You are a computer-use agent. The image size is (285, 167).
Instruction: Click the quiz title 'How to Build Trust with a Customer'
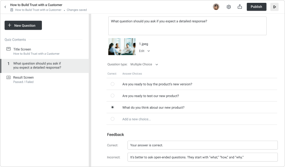coord(36,5)
